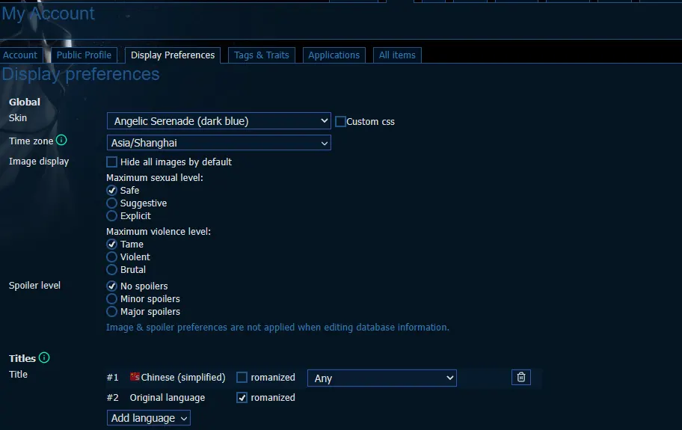Switch to the All items tab
Viewport: 682px width, 430px height.
(397, 55)
